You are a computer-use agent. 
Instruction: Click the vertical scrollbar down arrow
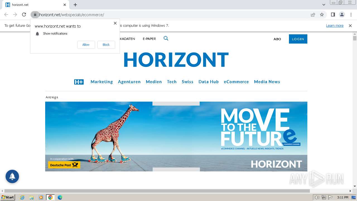[x=355, y=186]
